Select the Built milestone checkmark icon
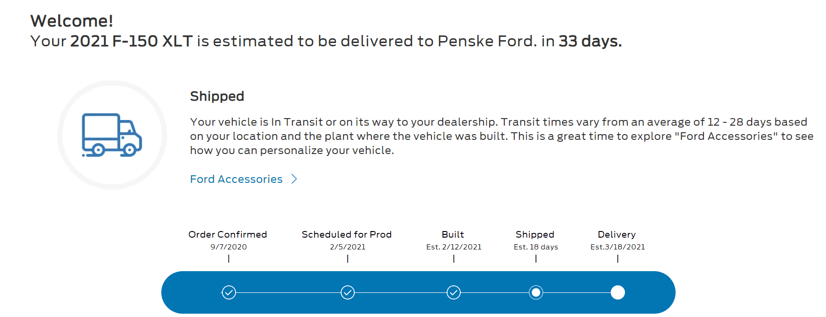 click(454, 292)
